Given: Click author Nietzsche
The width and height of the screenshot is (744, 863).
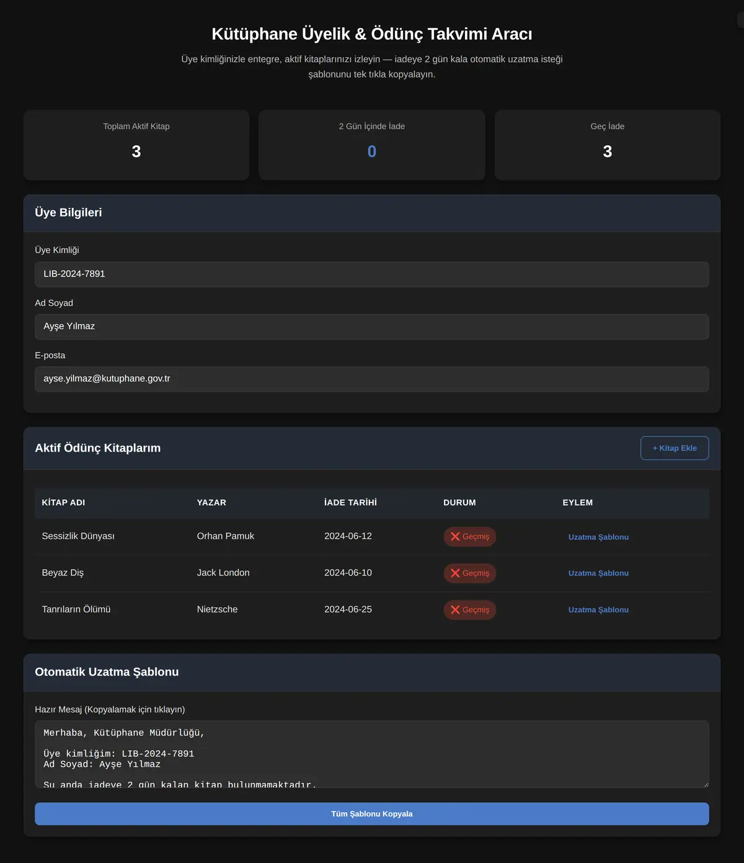Looking at the screenshot, I should [217, 609].
